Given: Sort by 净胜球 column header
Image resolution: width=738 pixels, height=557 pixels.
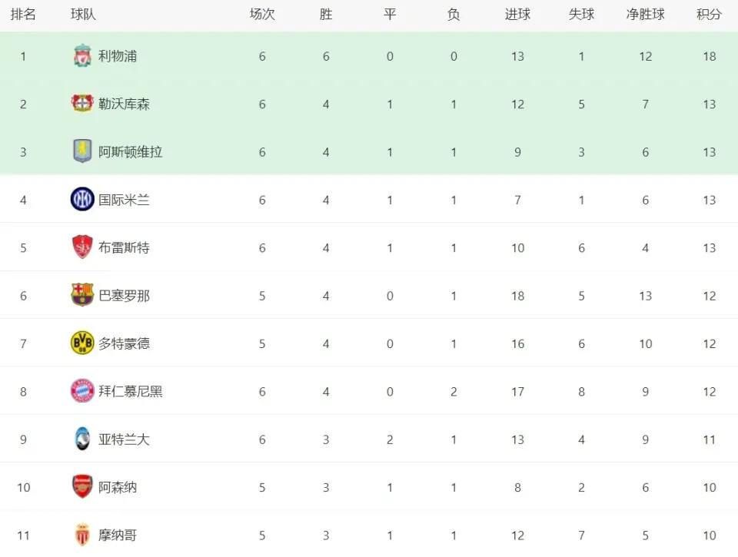Looking at the screenshot, I should [645, 14].
